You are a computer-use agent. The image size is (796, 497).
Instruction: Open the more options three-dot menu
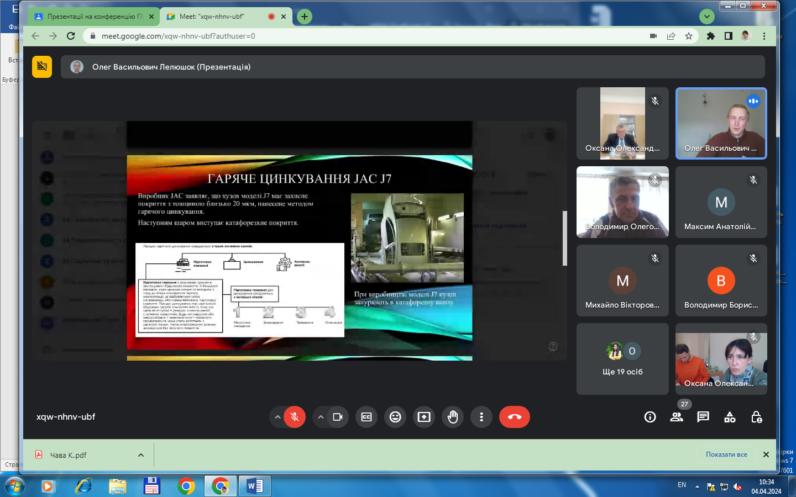pyautogui.click(x=481, y=417)
